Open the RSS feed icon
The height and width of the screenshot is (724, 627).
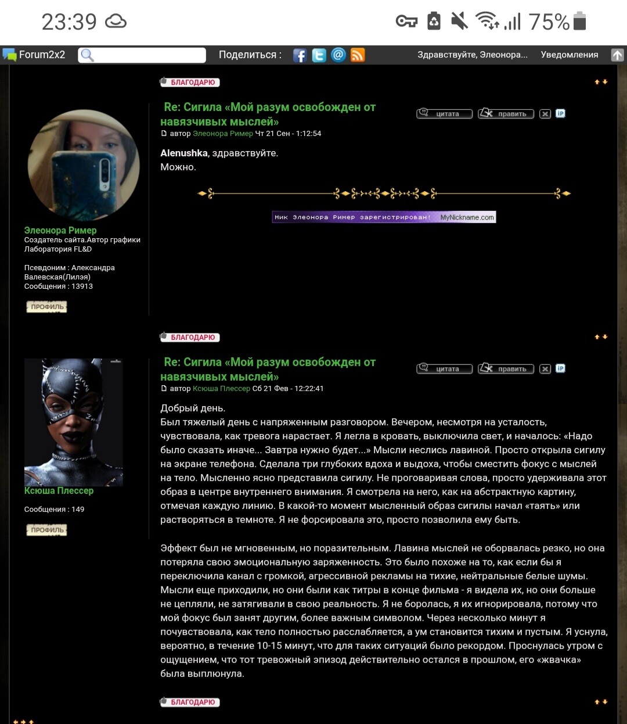[358, 55]
